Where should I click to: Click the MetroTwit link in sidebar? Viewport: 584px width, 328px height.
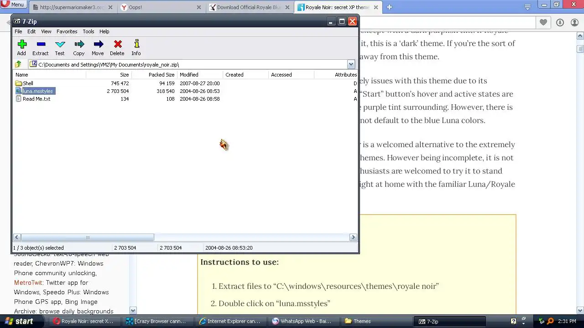click(28, 282)
